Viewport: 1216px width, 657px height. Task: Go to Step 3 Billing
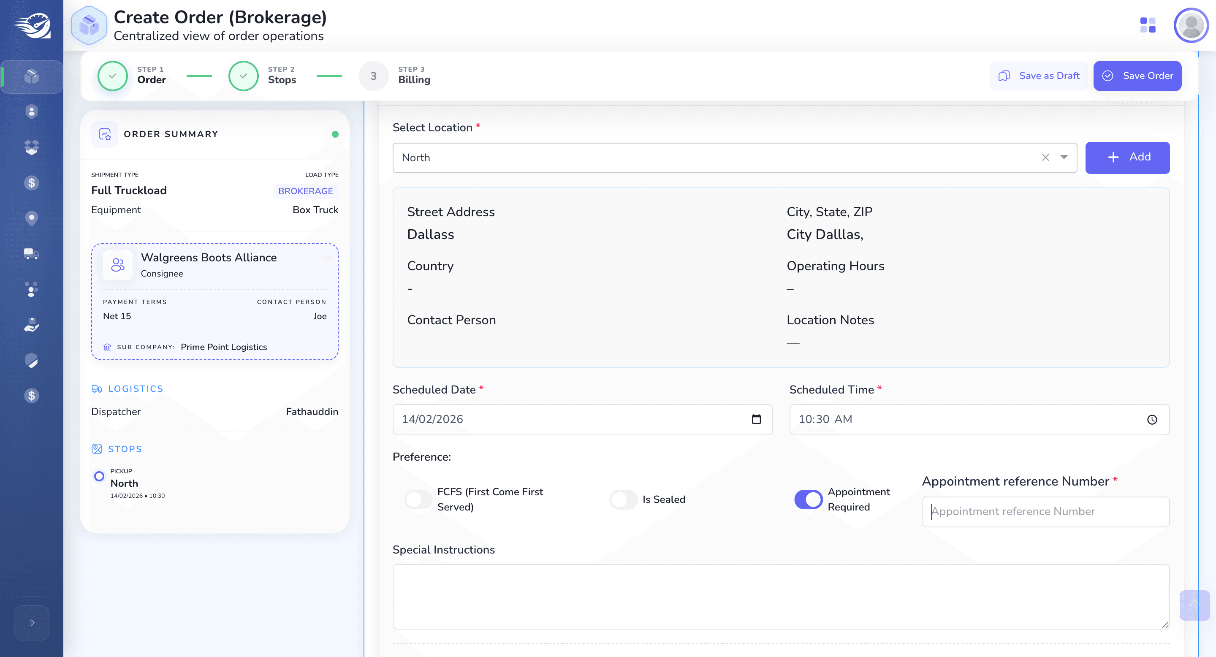coord(395,76)
